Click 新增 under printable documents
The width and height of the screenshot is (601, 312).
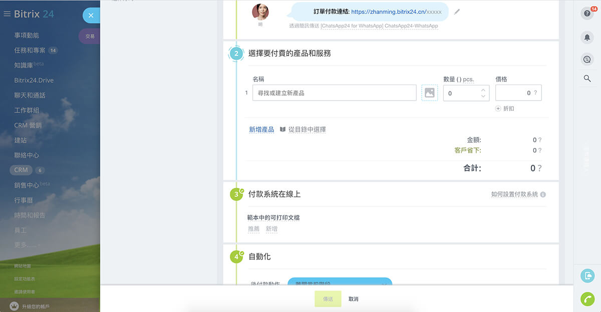tap(271, 229)
